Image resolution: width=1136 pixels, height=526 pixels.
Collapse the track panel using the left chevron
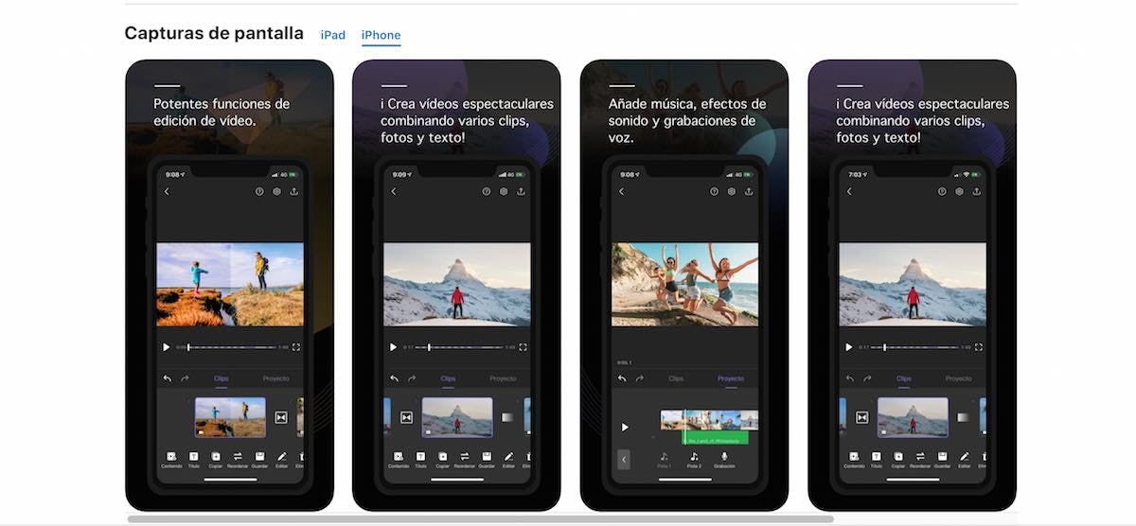(623, 459)
